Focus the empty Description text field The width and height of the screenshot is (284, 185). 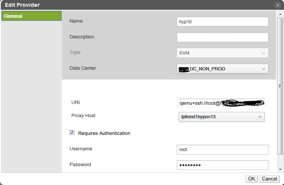pos(222,37)
